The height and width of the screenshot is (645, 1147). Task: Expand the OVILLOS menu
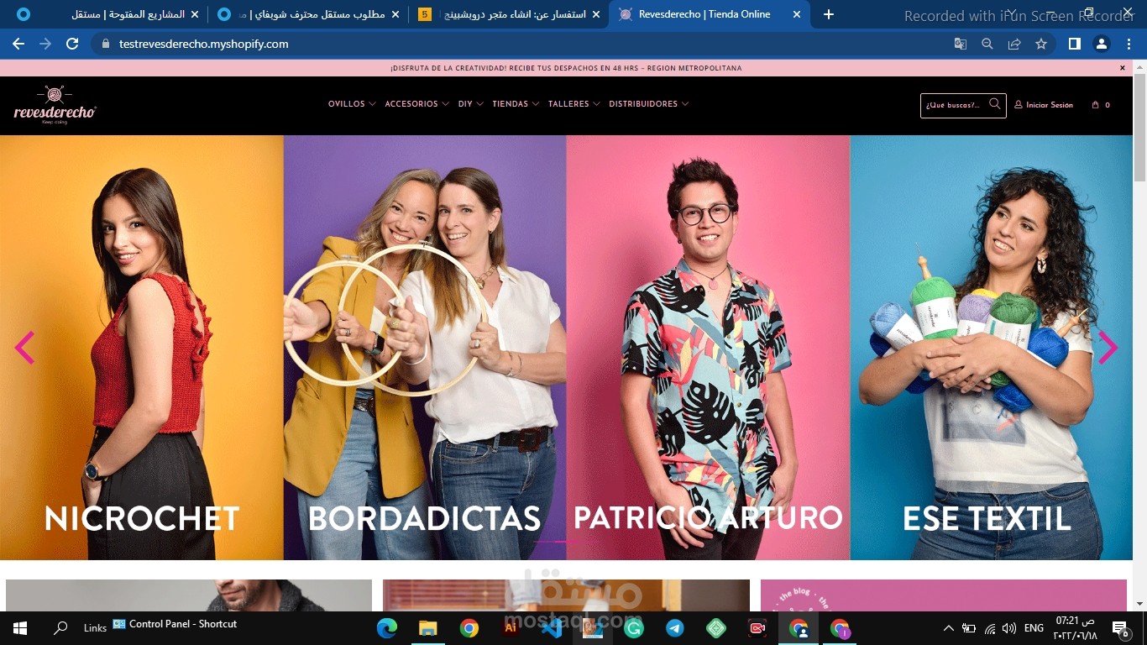352,104
